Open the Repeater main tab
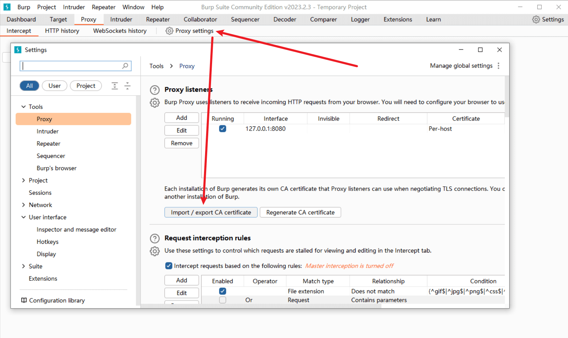Image resolution: width=568 pixels, height=338 pixels. (x=158, y=20)
